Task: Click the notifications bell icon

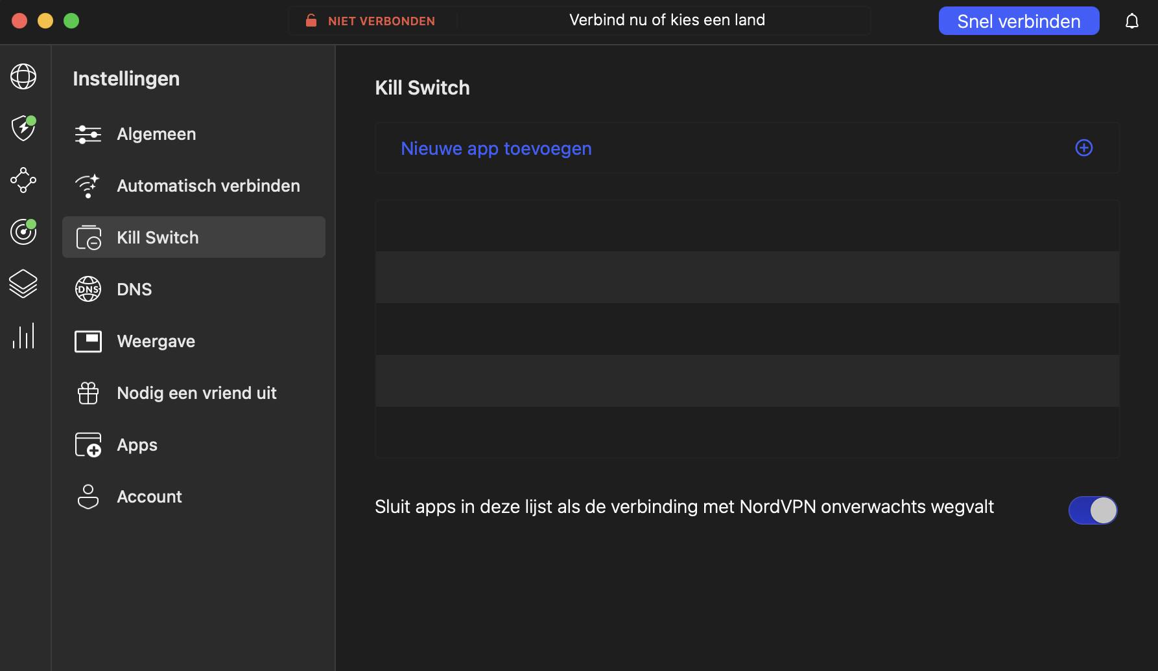Action: 1131,21
